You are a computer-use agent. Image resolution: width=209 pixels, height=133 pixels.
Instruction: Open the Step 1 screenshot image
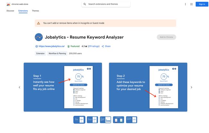pyautogui.click(x=63, y=87)
